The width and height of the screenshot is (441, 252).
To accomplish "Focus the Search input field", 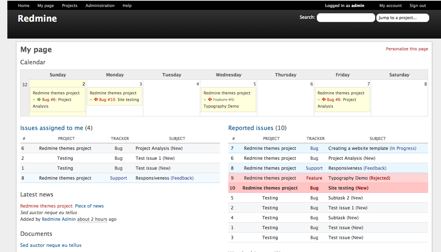I will [x=346, y=18].
